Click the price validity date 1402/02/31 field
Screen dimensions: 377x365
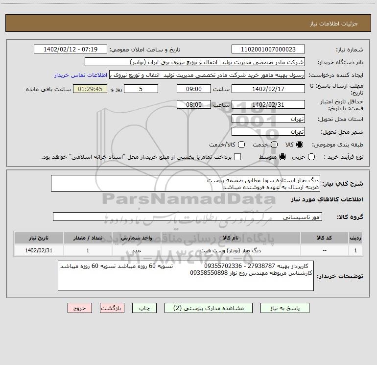click(268, 105)
